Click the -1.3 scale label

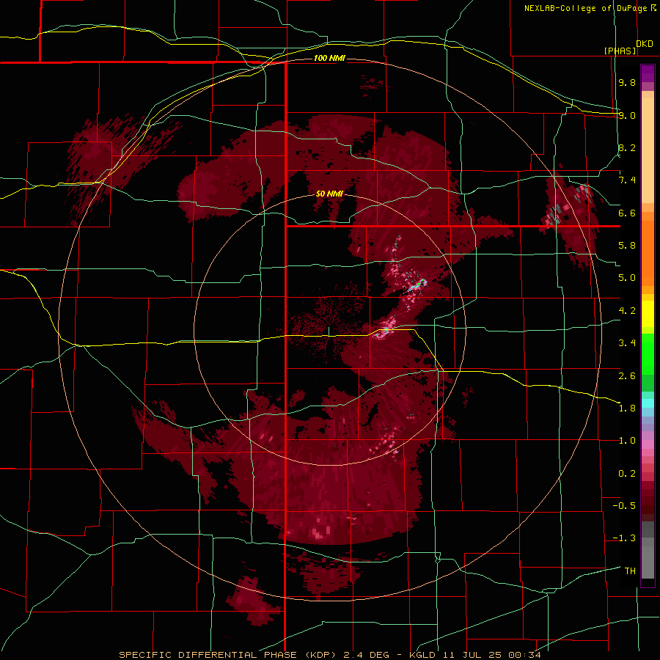pos(624,538)
